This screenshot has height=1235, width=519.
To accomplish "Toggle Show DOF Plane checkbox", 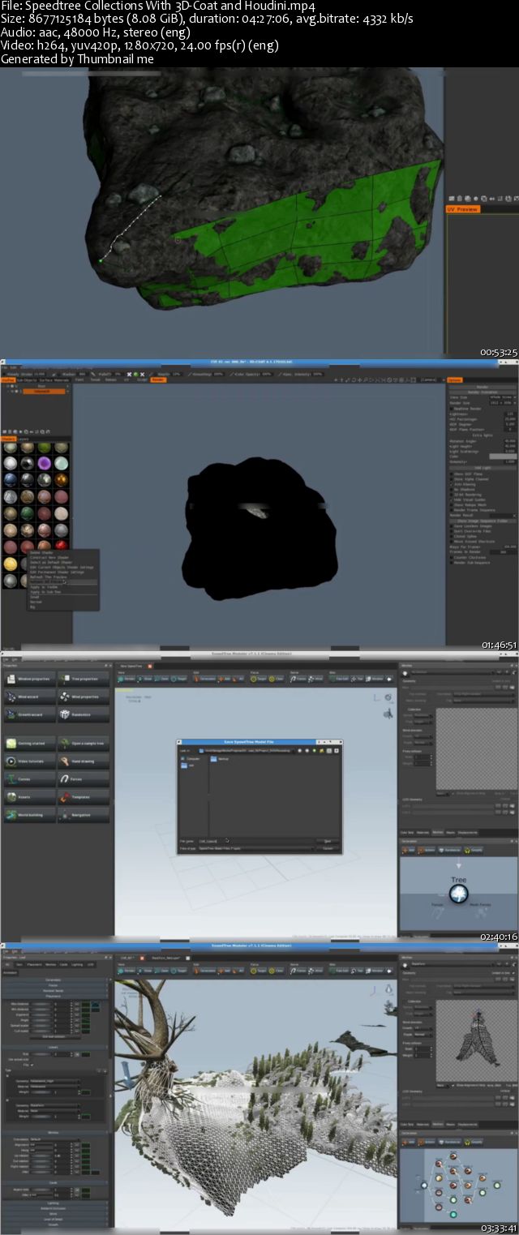I will point(452,474).
